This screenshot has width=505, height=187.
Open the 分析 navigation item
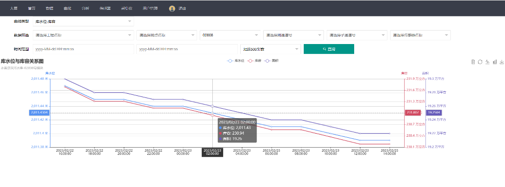click(85, 9)
